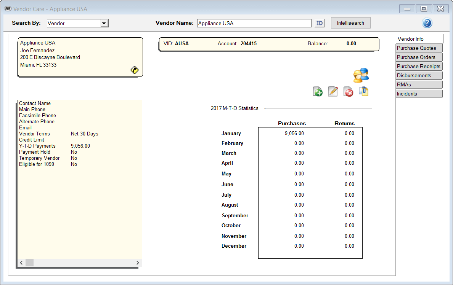Screen dimensions: 453x285
Task: Click the vendor contacts people icon
Action: click(x=361, y=75)
